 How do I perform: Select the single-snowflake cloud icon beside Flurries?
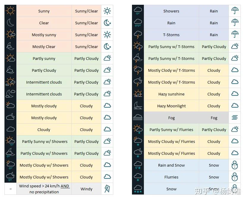coord(138,177)
